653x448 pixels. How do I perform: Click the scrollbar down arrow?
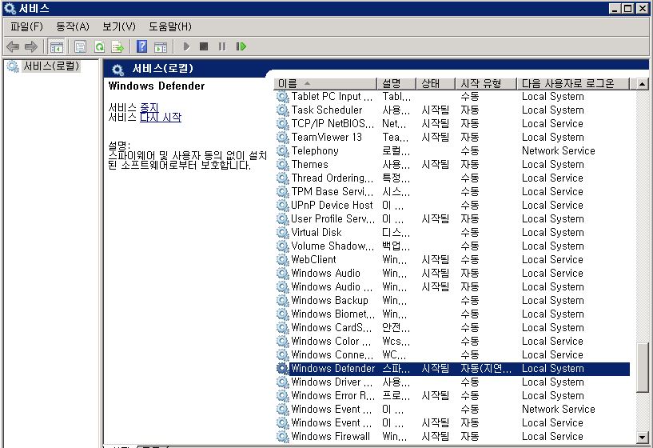pyautogui.click(x=642, y=437)
